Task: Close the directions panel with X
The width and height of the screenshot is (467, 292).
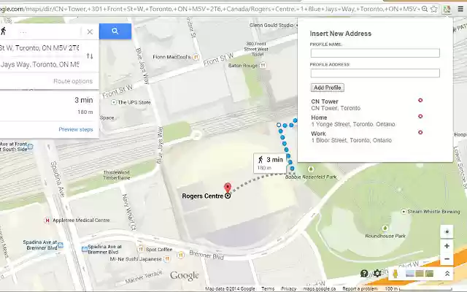Action: pyautogui.click(x=90, y=31)
